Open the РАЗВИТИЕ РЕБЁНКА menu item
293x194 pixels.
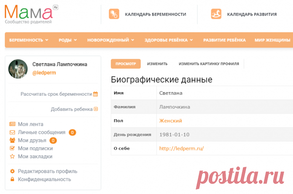225,40
